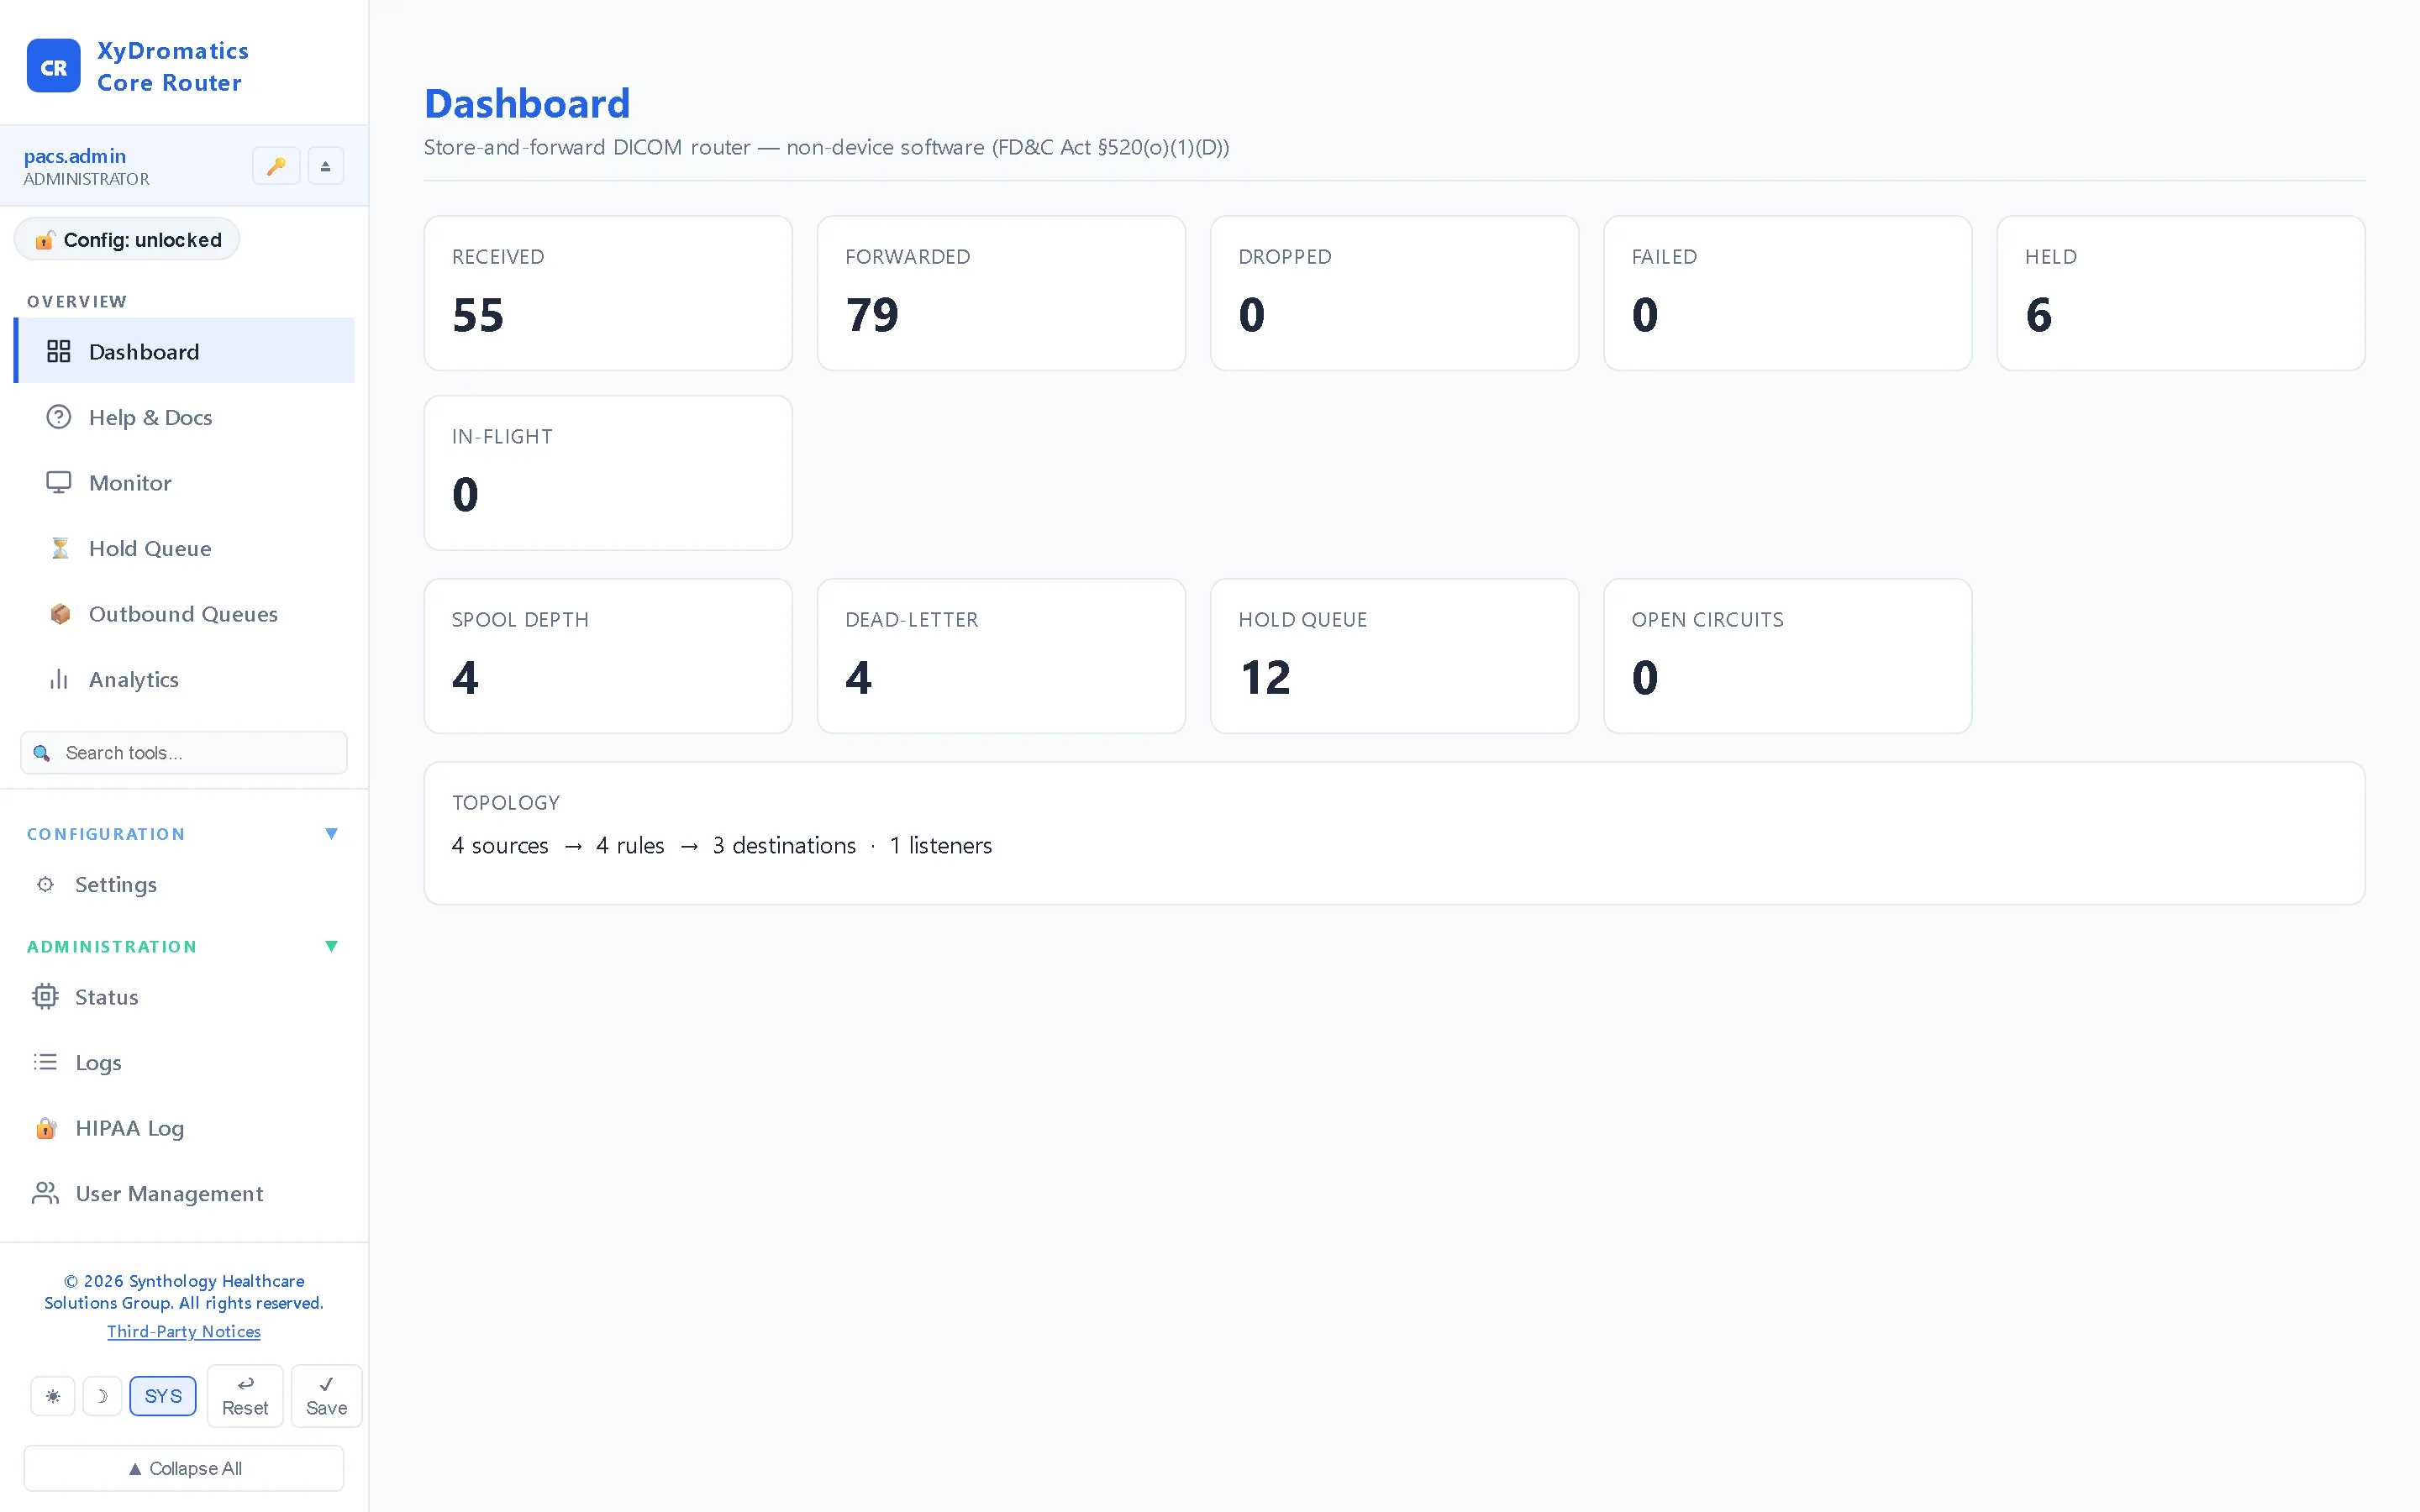Focus the Search tools input field
Image resolution: width=2420 pixels, height=1512 pixels.
pos(184,753)
